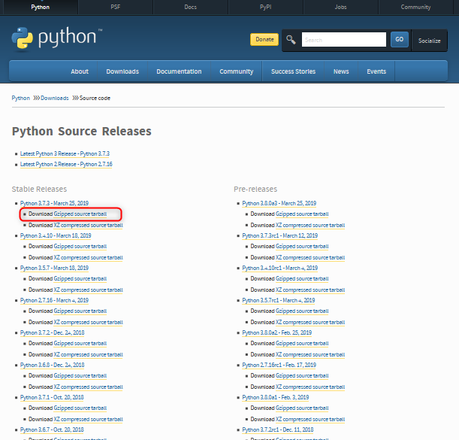
Task: Open the Events navigation menu
Action: [x=376, y=71]
